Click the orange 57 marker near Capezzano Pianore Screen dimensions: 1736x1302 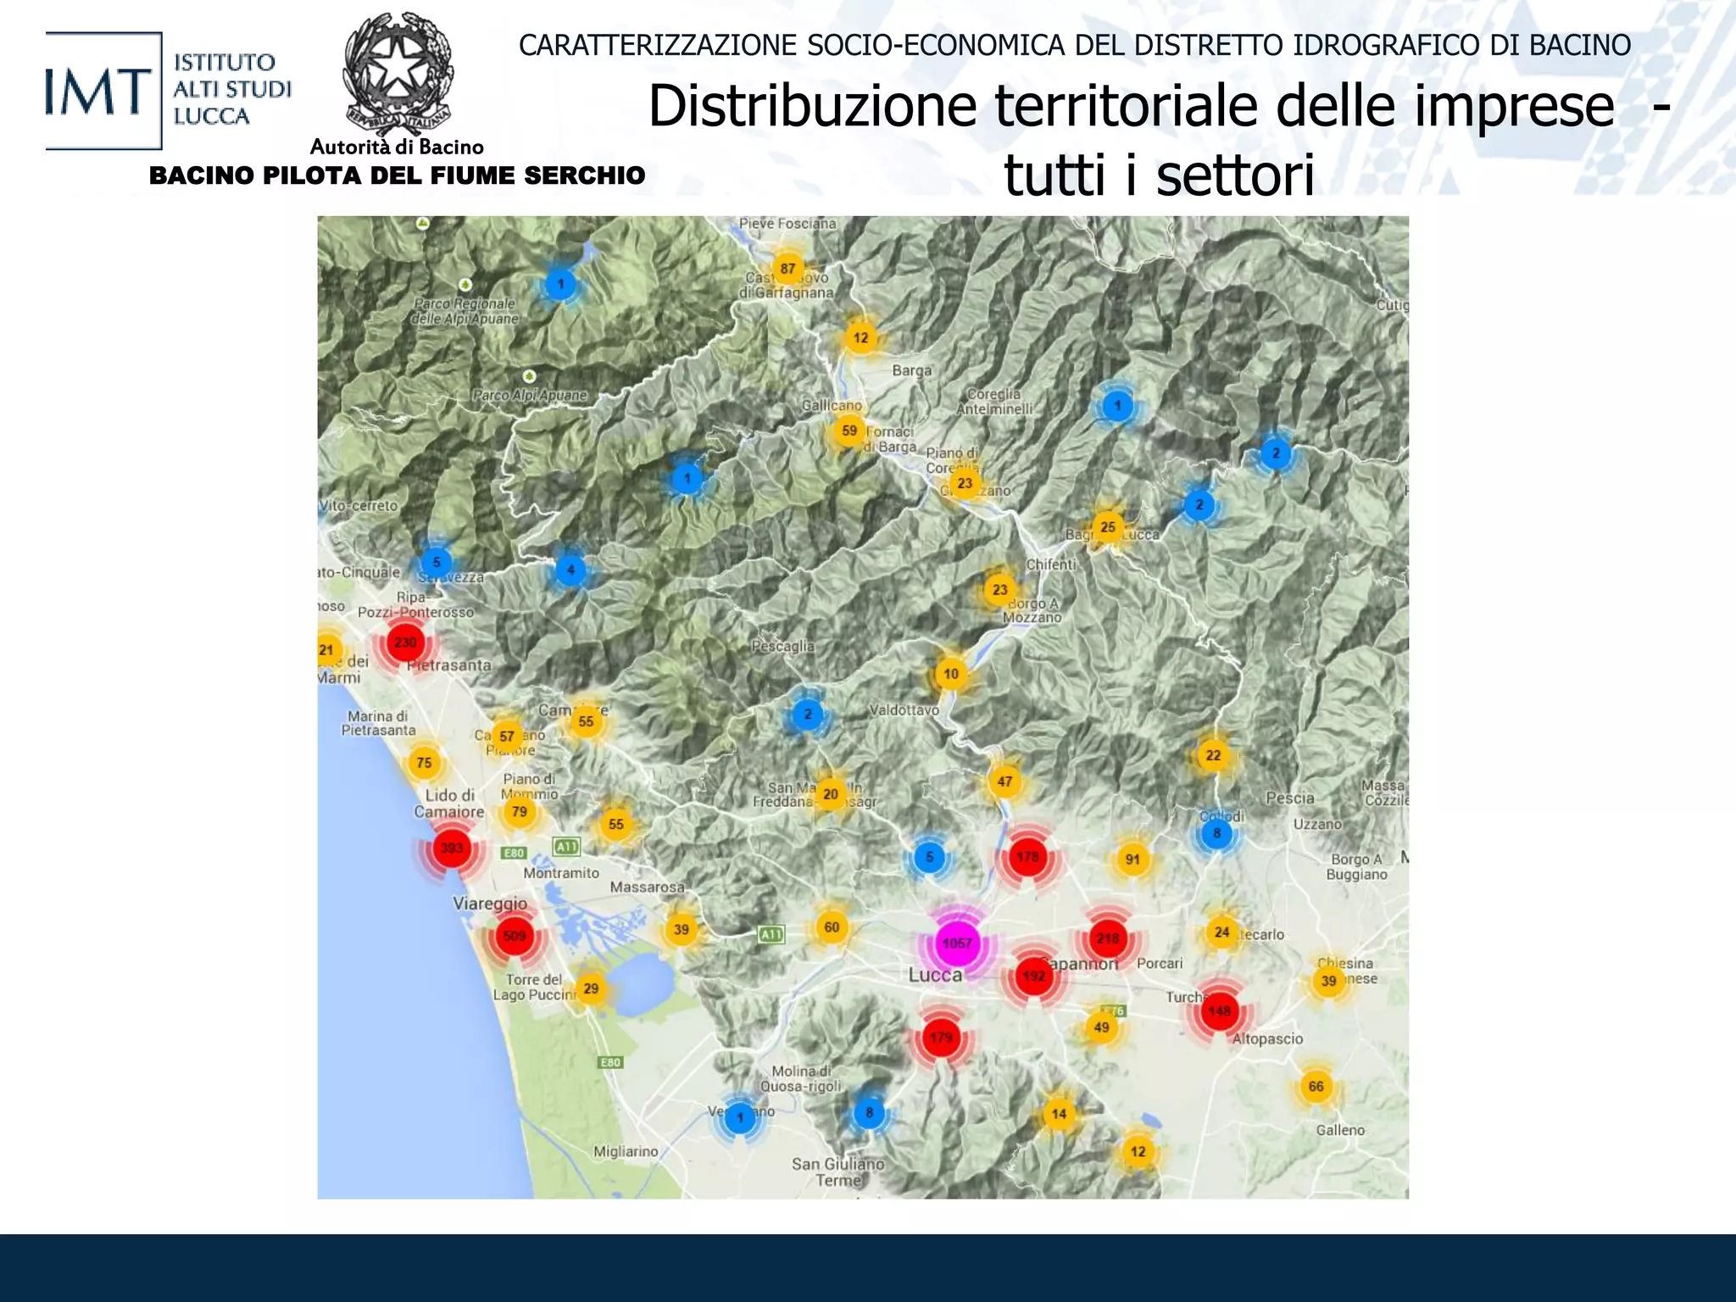[507, 737]
